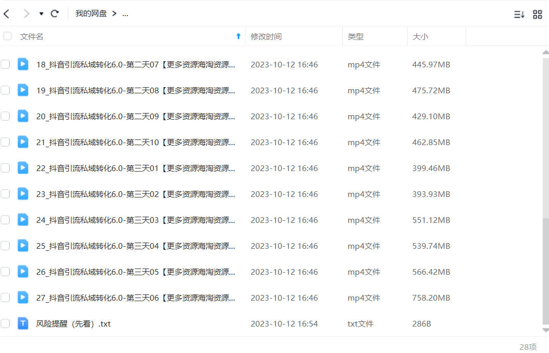Select the file 风险提醒（先看）.txt
The image size is (549, 353).
73,323
